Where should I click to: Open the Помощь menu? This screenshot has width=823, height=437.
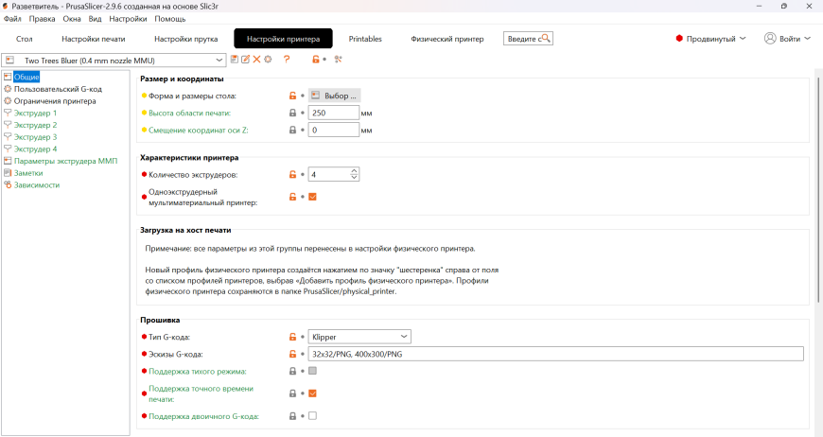coord(170,19)
